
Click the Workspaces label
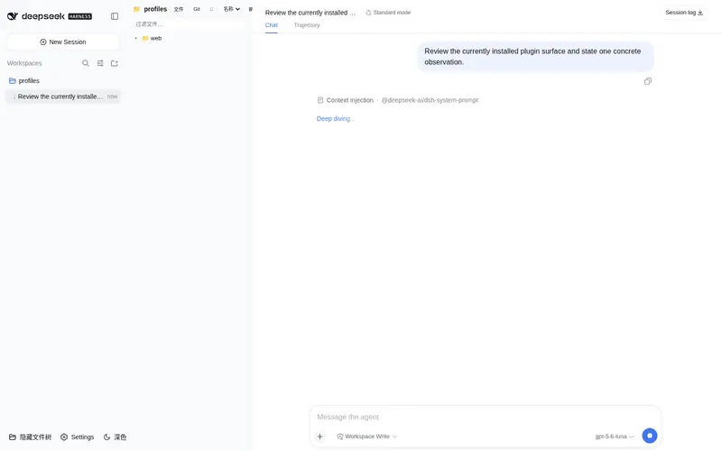pos(24,63)
